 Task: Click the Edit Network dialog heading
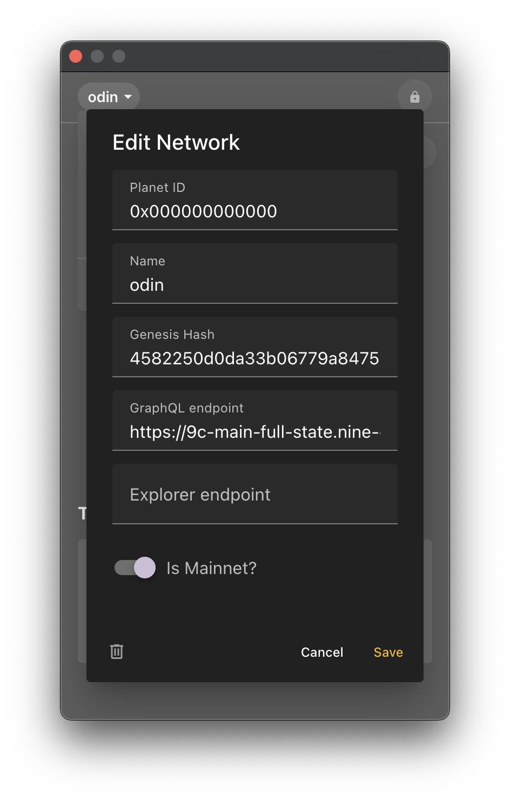tap(176, 142)
